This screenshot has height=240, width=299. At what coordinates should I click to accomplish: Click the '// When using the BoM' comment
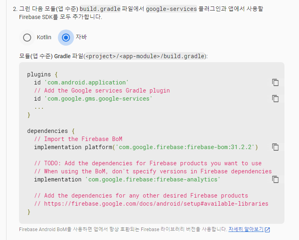coord(153,171)
